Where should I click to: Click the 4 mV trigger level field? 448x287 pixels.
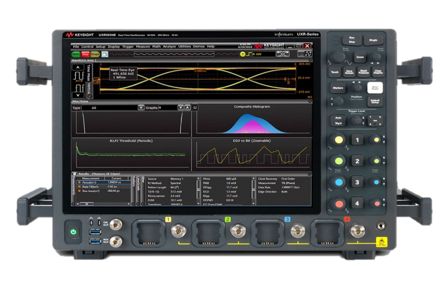click(263, 54)
